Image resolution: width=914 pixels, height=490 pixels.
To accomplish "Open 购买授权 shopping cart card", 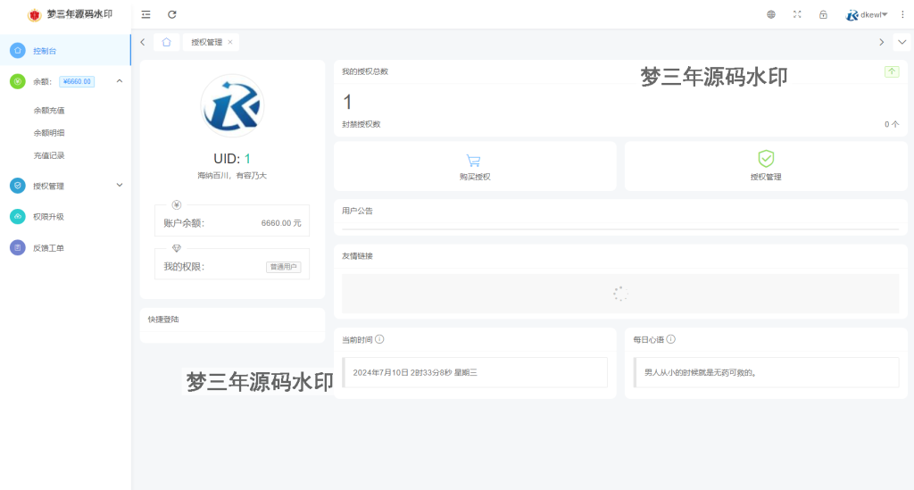I will click(x=475, y=166).
